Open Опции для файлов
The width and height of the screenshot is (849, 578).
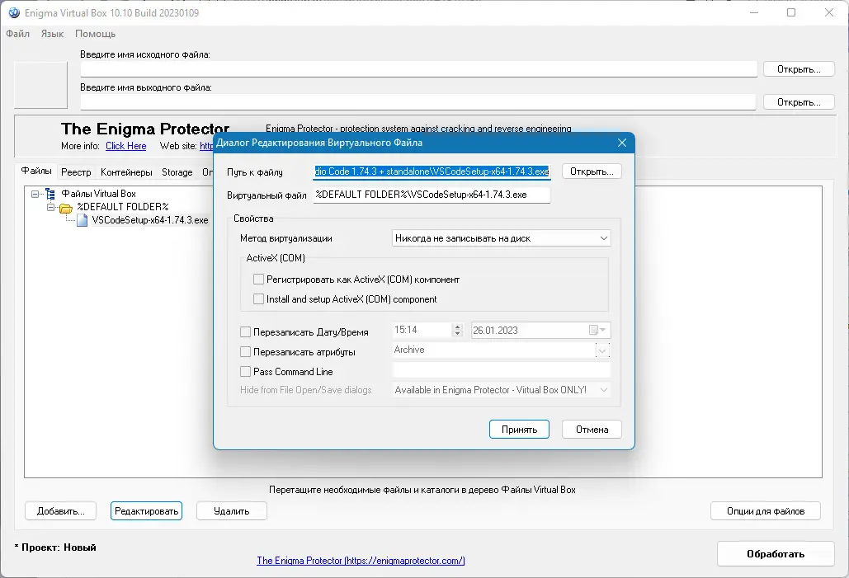(x=766, y=511)
